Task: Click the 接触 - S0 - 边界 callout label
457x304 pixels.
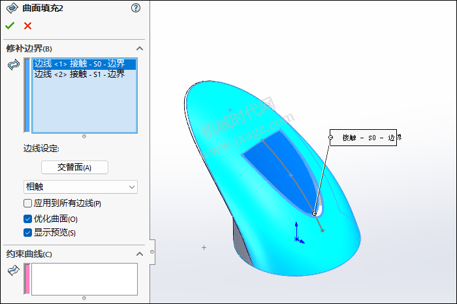Action: (x=363, y=138)
